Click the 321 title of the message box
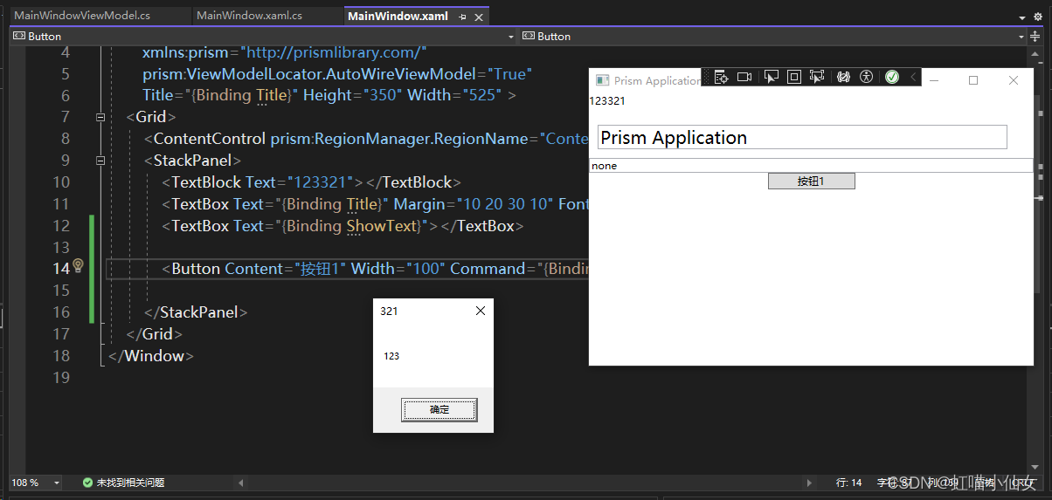The image size is (1052, 500). (389, 312)
